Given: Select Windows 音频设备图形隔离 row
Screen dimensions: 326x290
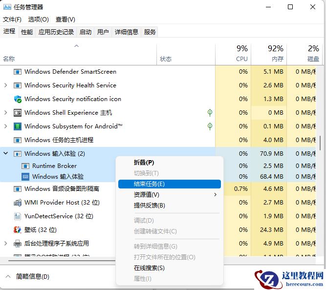Looking at the screenshot, I should click(x=58, y=189).
